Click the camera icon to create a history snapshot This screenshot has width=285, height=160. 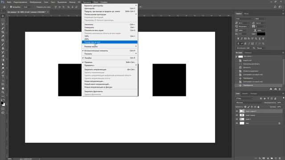point(275,89)
